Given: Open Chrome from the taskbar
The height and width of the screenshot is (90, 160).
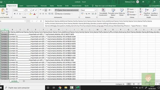Looking at the screenshot, I should (x=60, y=88).
